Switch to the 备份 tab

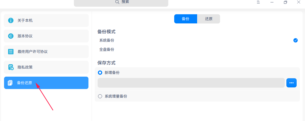[x=186, y=19]
